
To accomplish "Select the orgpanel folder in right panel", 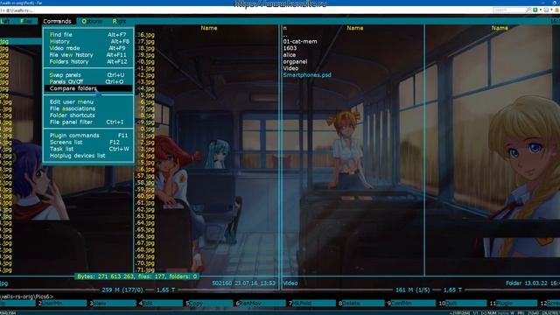I will click(295, 62).
